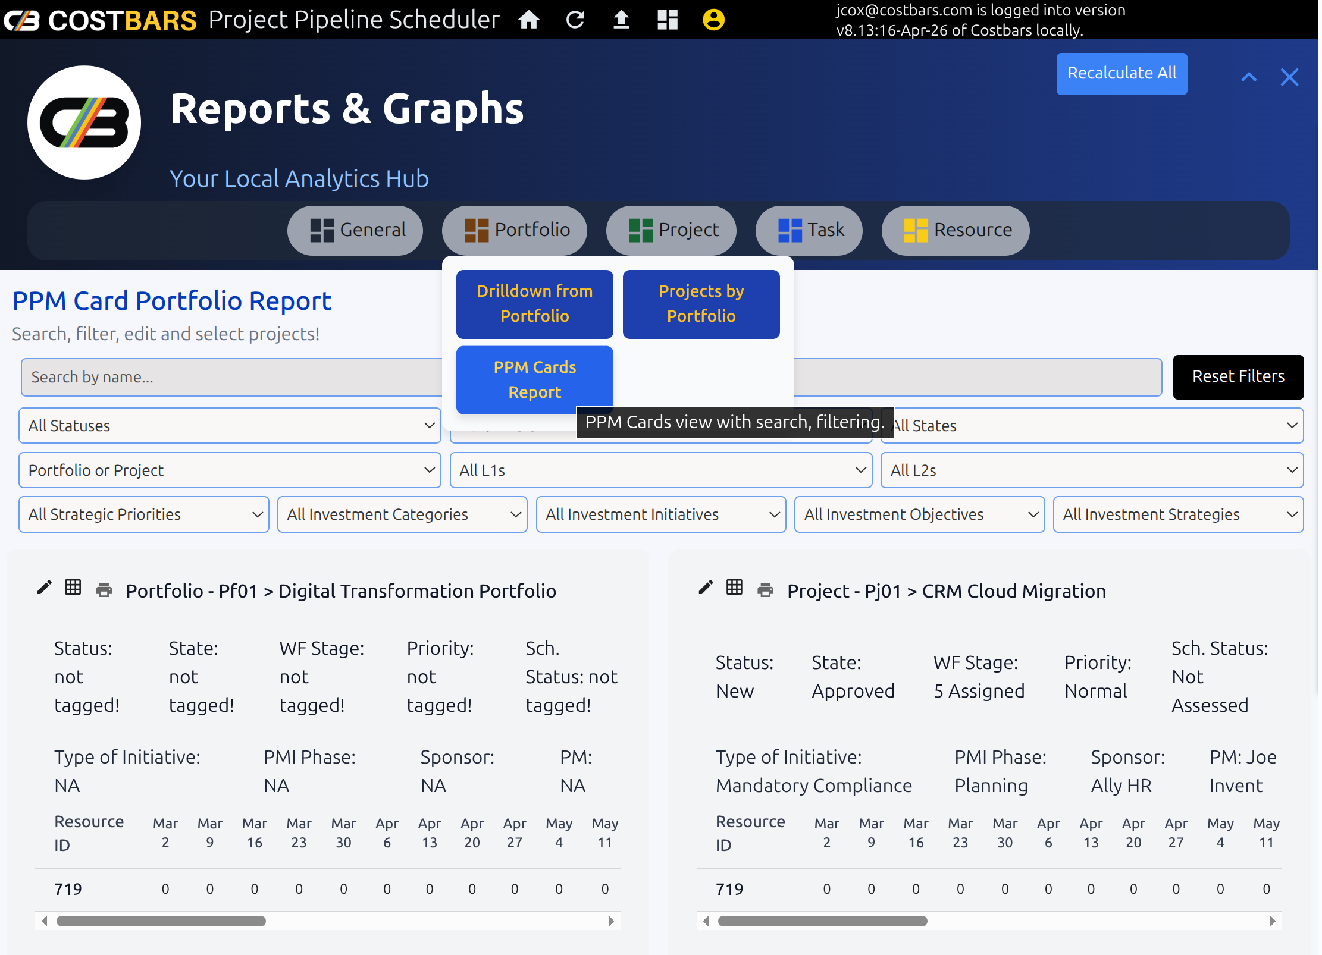Open the All Investment Initiatives dropdown
The width and height of the screenshot is (1322, 955).
pyautogui.click(x=661, y=514)
